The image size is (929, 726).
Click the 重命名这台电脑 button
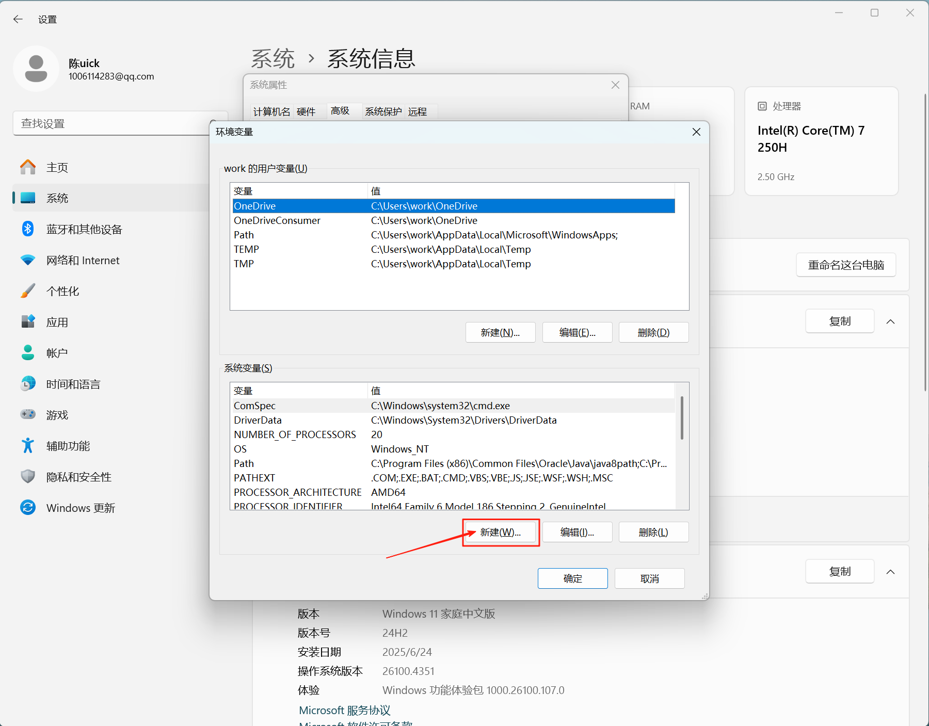[845, 265]
